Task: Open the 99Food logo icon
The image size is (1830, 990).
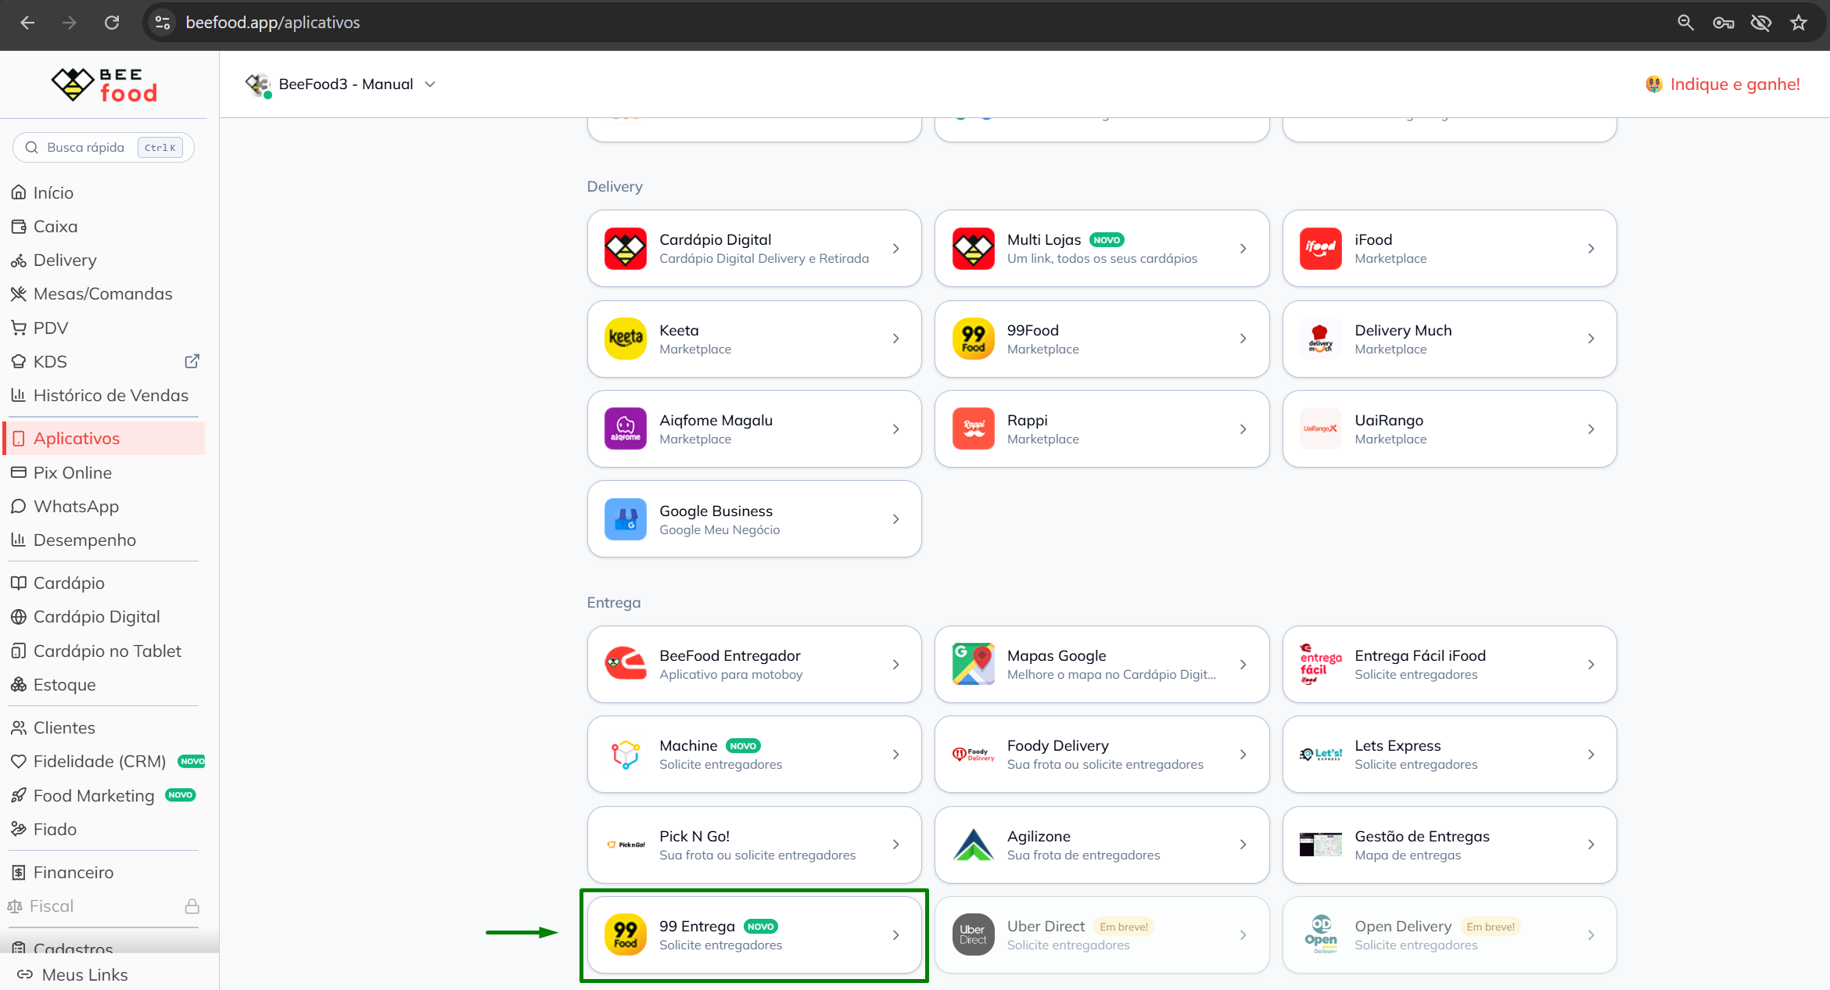Action: (x=973, y=339)
